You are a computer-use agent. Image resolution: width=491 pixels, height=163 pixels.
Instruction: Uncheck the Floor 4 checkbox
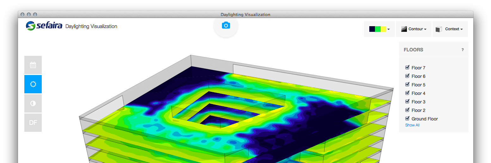(407, 93)
